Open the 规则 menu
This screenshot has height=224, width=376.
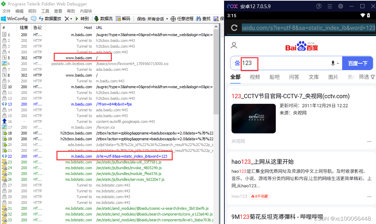[x=32, y=11]
